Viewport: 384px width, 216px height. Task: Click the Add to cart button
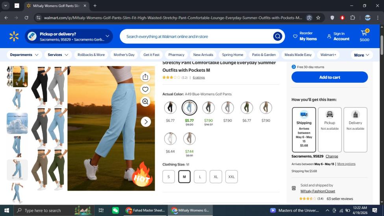coord(329,77)
